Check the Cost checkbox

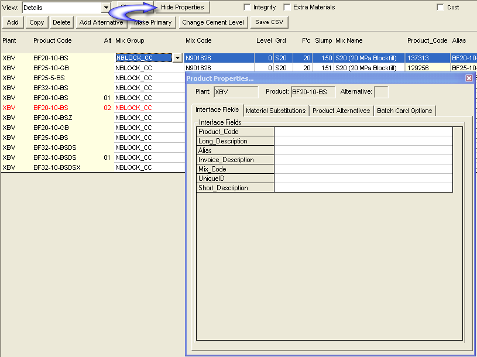pyautogui.click(x=441, y=8)
